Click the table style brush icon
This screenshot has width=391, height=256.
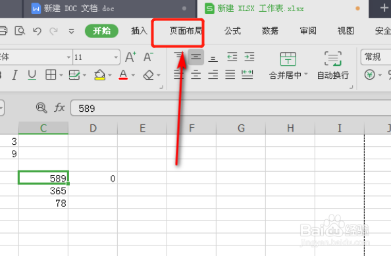coord(74,75)
